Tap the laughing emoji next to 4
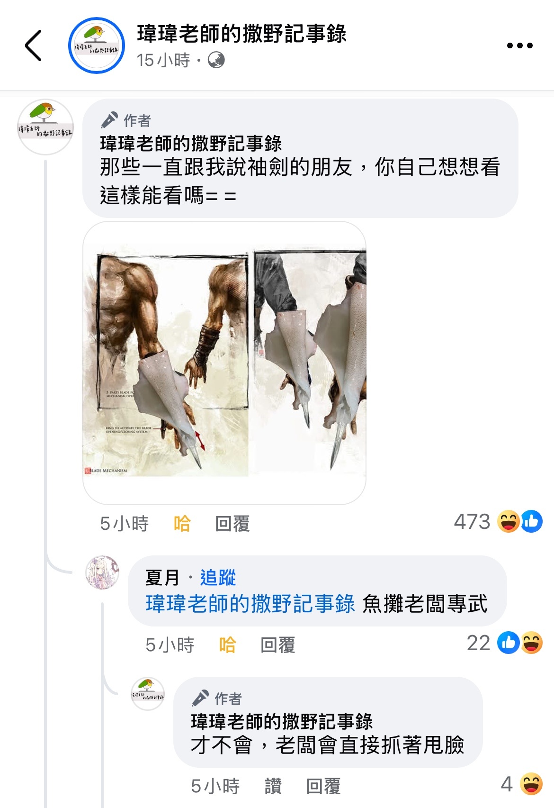This screenshot has width=554, height=808. tap(531, 784)
